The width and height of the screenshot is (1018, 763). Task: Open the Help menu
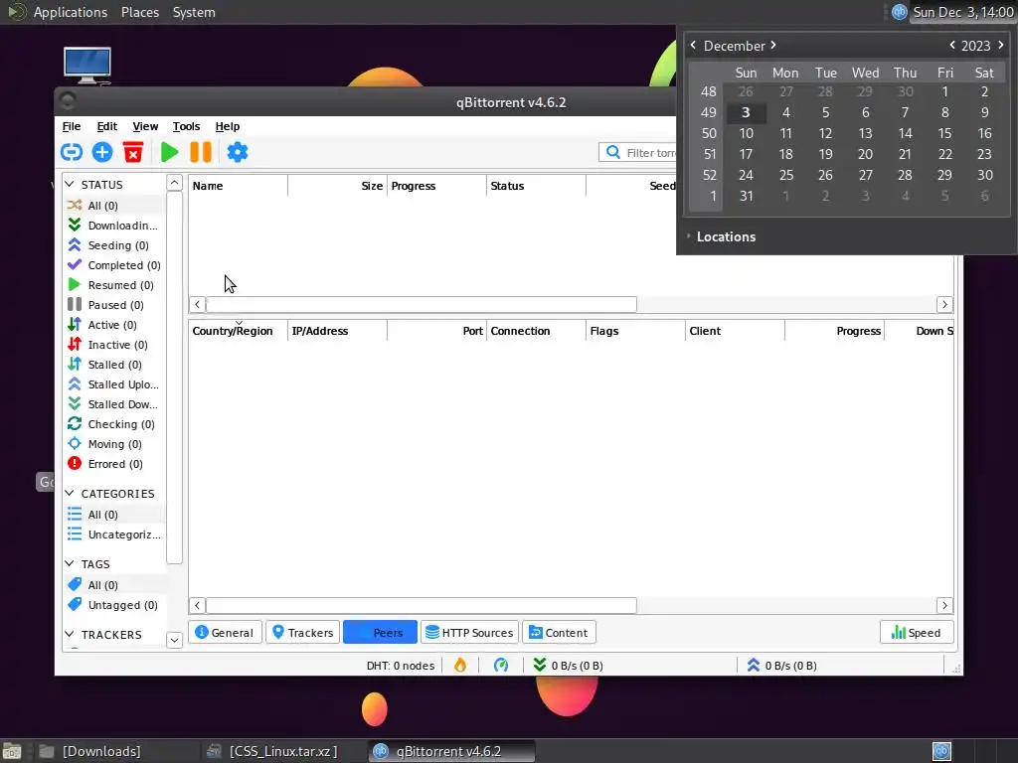click(x=228, y=126)
